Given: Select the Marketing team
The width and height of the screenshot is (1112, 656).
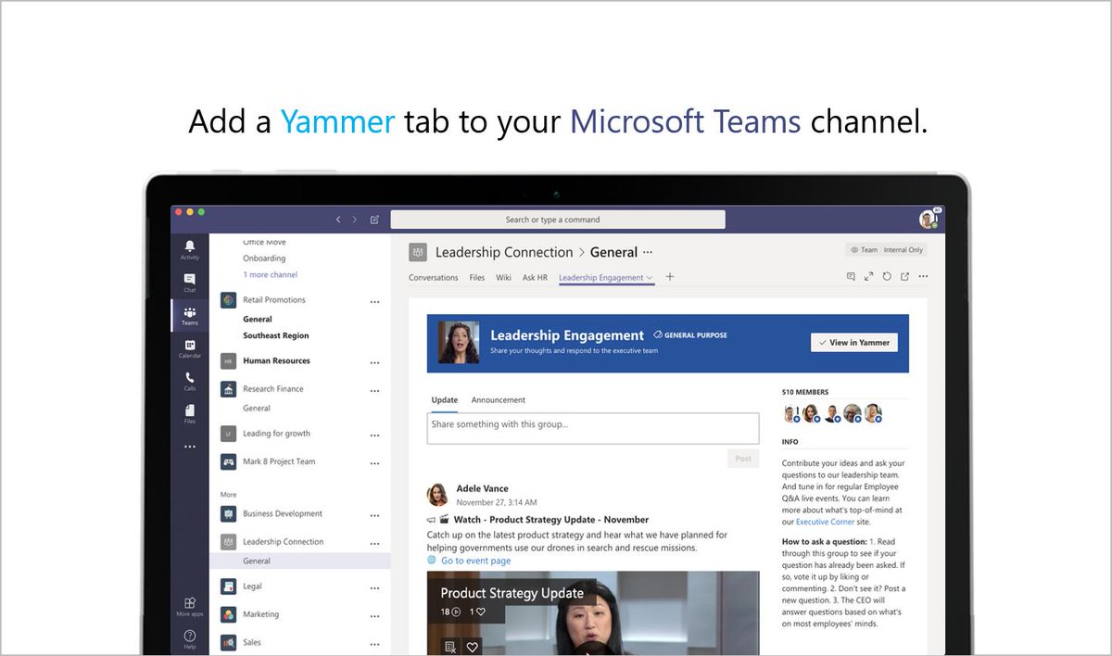Looking at the screenshot, I should [260, 614].
